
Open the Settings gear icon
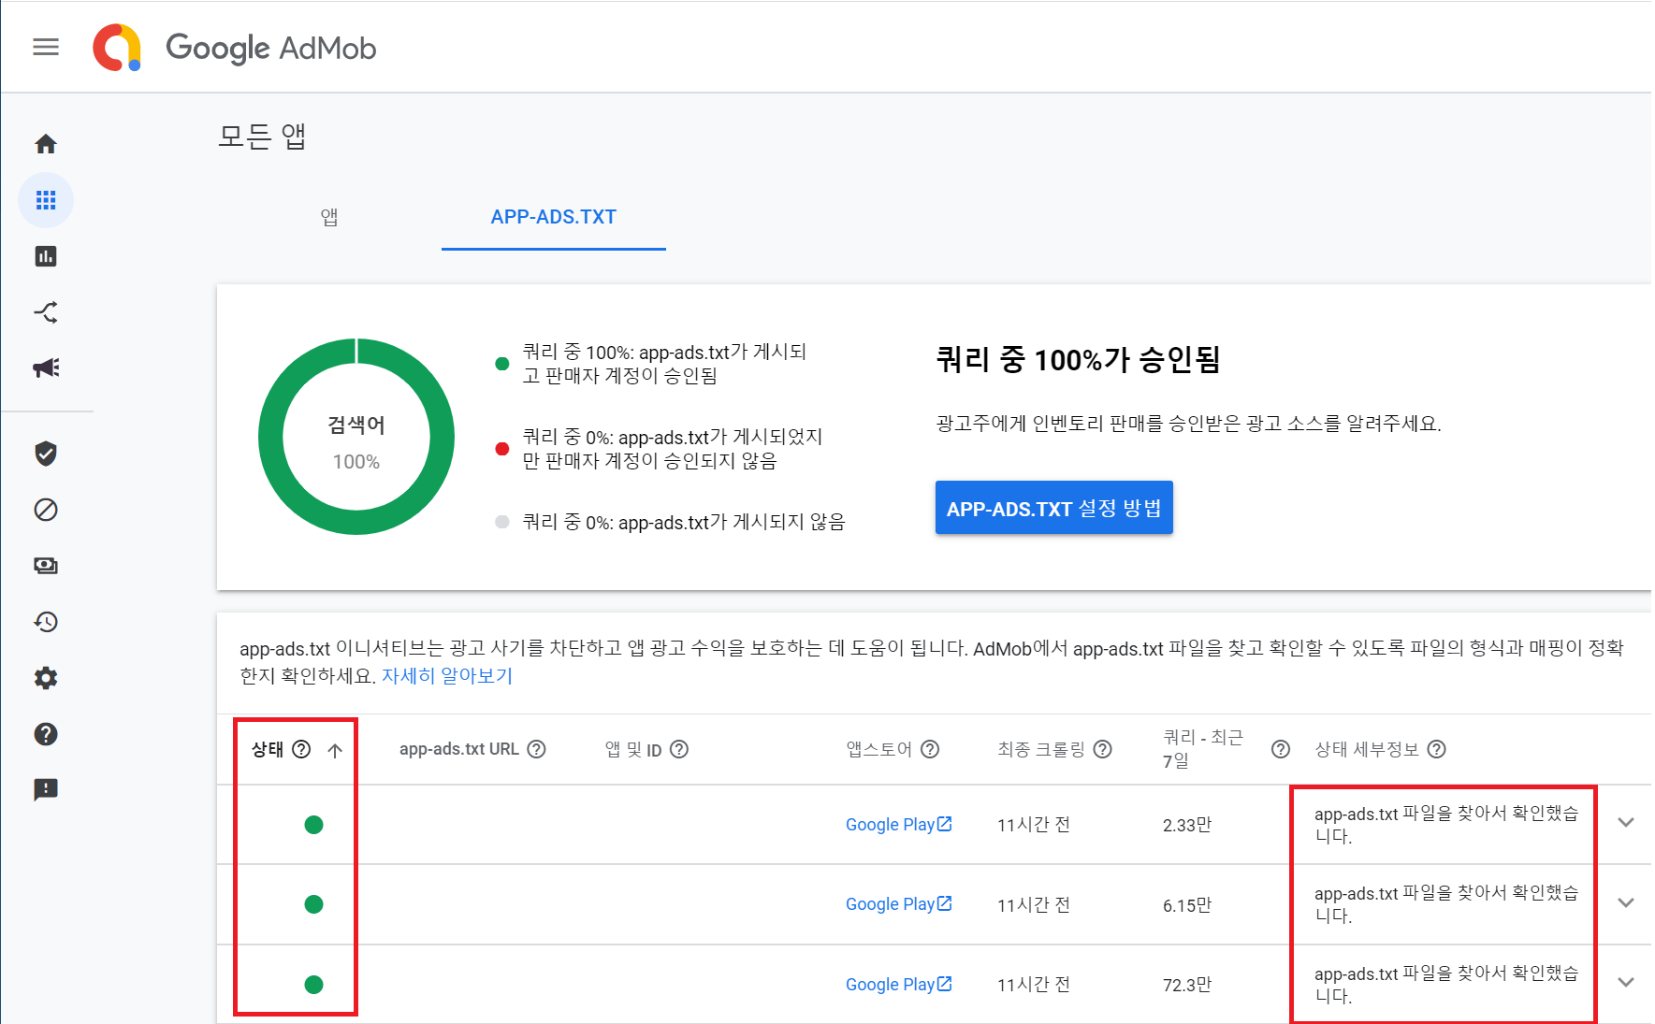[x=46, y=678]
